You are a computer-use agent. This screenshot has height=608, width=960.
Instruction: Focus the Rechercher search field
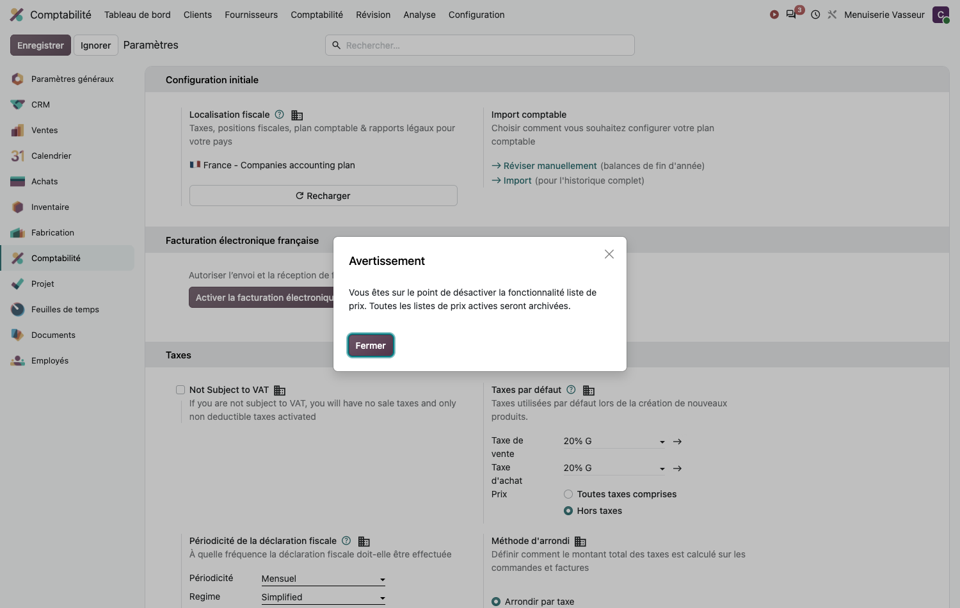[x=480, y=45]
